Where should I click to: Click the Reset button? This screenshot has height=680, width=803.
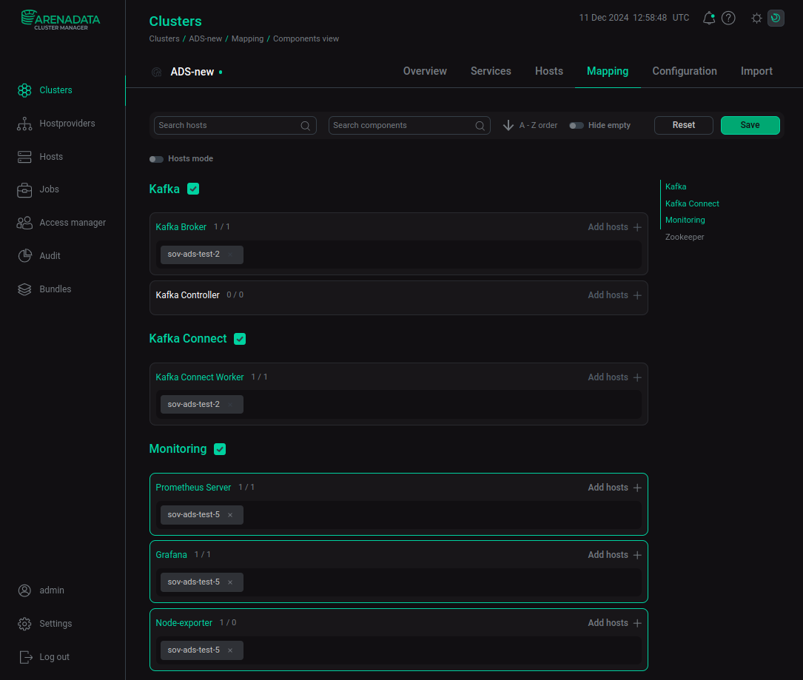click(x=683, y=126)
